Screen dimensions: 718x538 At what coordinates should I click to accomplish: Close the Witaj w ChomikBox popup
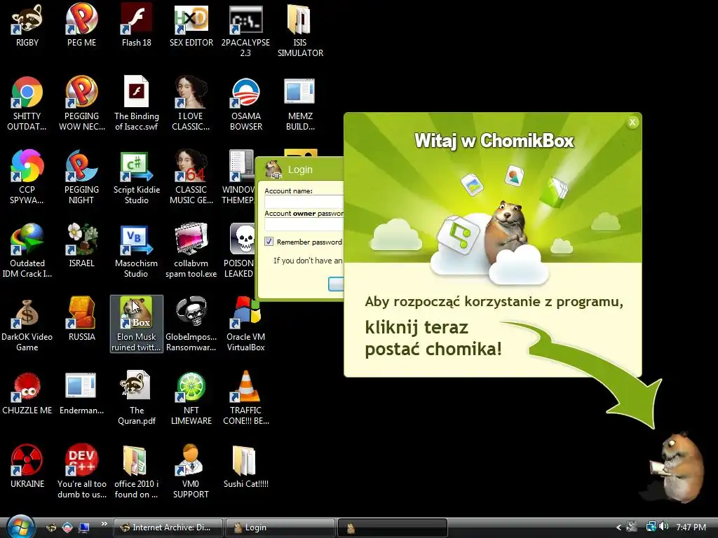click(x=632, y=122)
